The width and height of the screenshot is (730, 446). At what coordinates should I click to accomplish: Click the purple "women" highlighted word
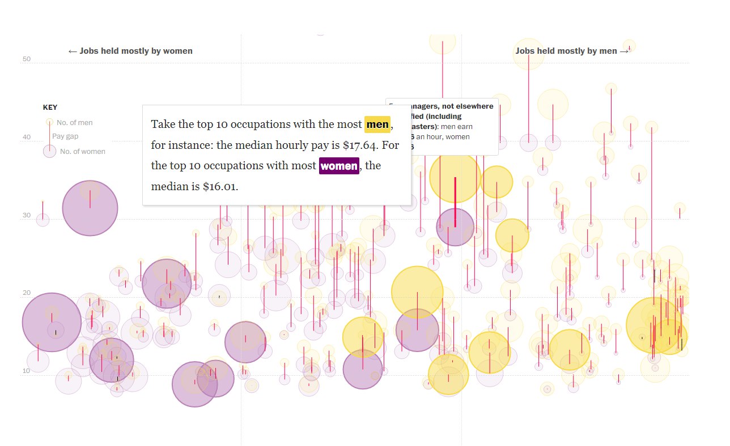(x=339, y=166)
